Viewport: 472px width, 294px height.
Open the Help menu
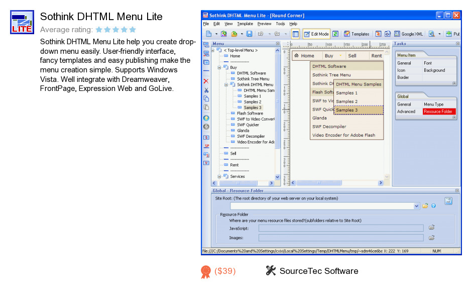[x=293, y=24]
